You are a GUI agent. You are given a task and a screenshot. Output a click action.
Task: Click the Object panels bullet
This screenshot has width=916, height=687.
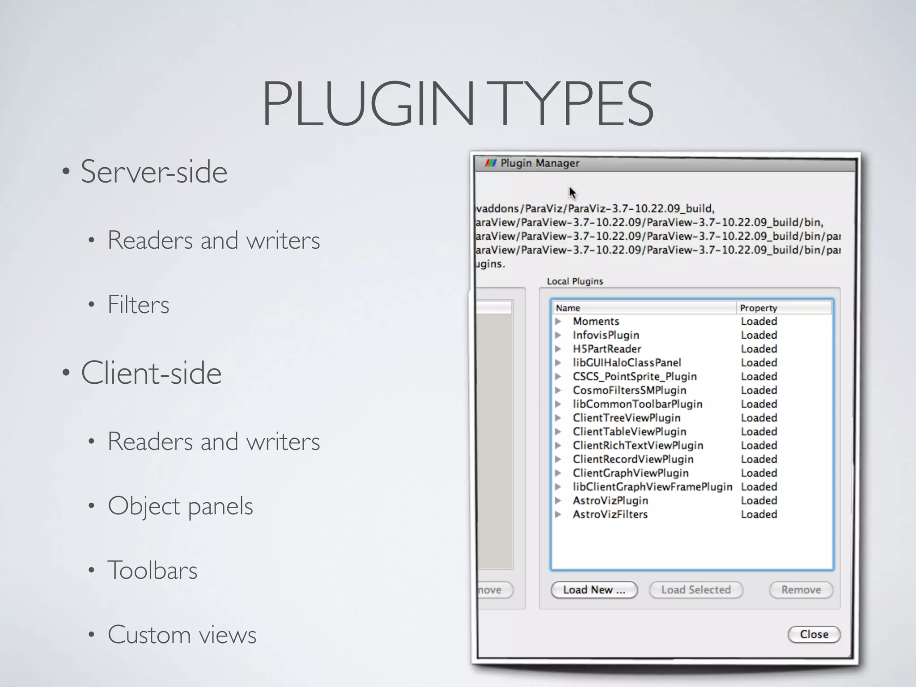coord(180,507)
